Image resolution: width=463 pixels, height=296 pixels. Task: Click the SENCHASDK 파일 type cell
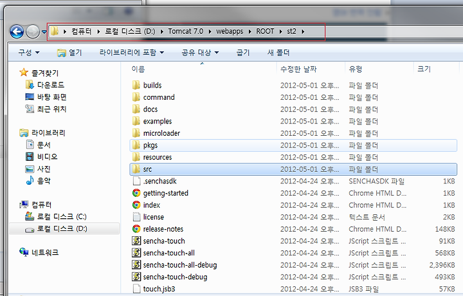(x=376, y=181)
